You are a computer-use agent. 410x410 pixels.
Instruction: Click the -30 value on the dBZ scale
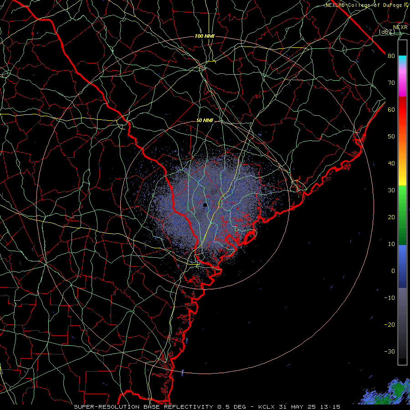[x=389, y=352]
